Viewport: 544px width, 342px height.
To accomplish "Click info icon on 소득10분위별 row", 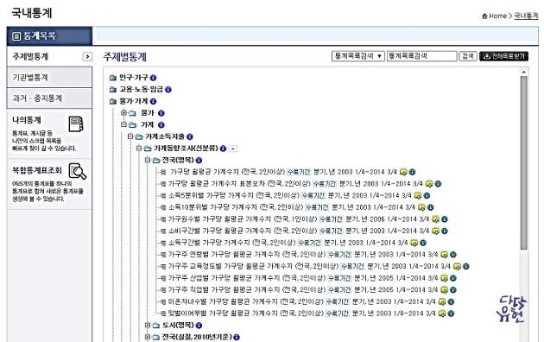I will pyautogui.click(x=431, y=207).
